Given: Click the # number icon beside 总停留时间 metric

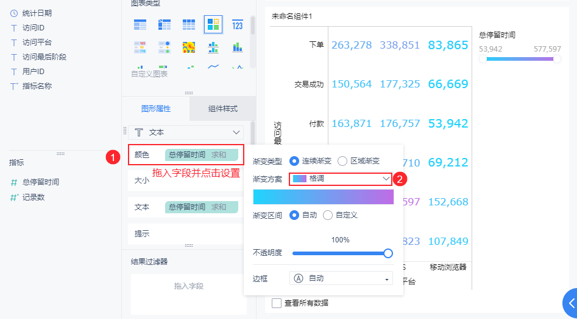Looking at the screenshot, I should coord(14,182).
